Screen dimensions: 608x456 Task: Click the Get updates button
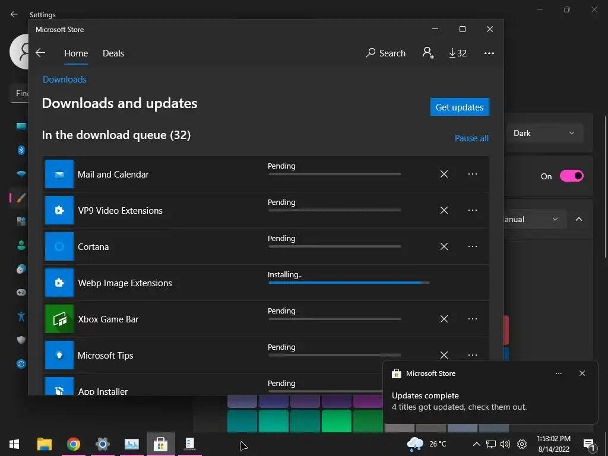point(460,107)
